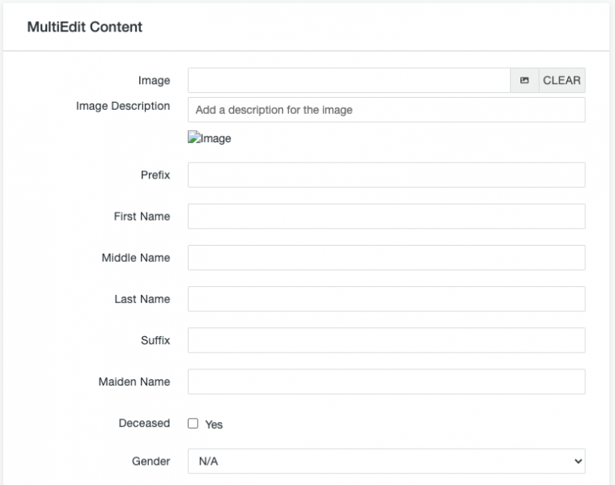Click the Image Description label text
Image resolution: width=615 pixels, height=485 pixels.
tap(123, 106)
